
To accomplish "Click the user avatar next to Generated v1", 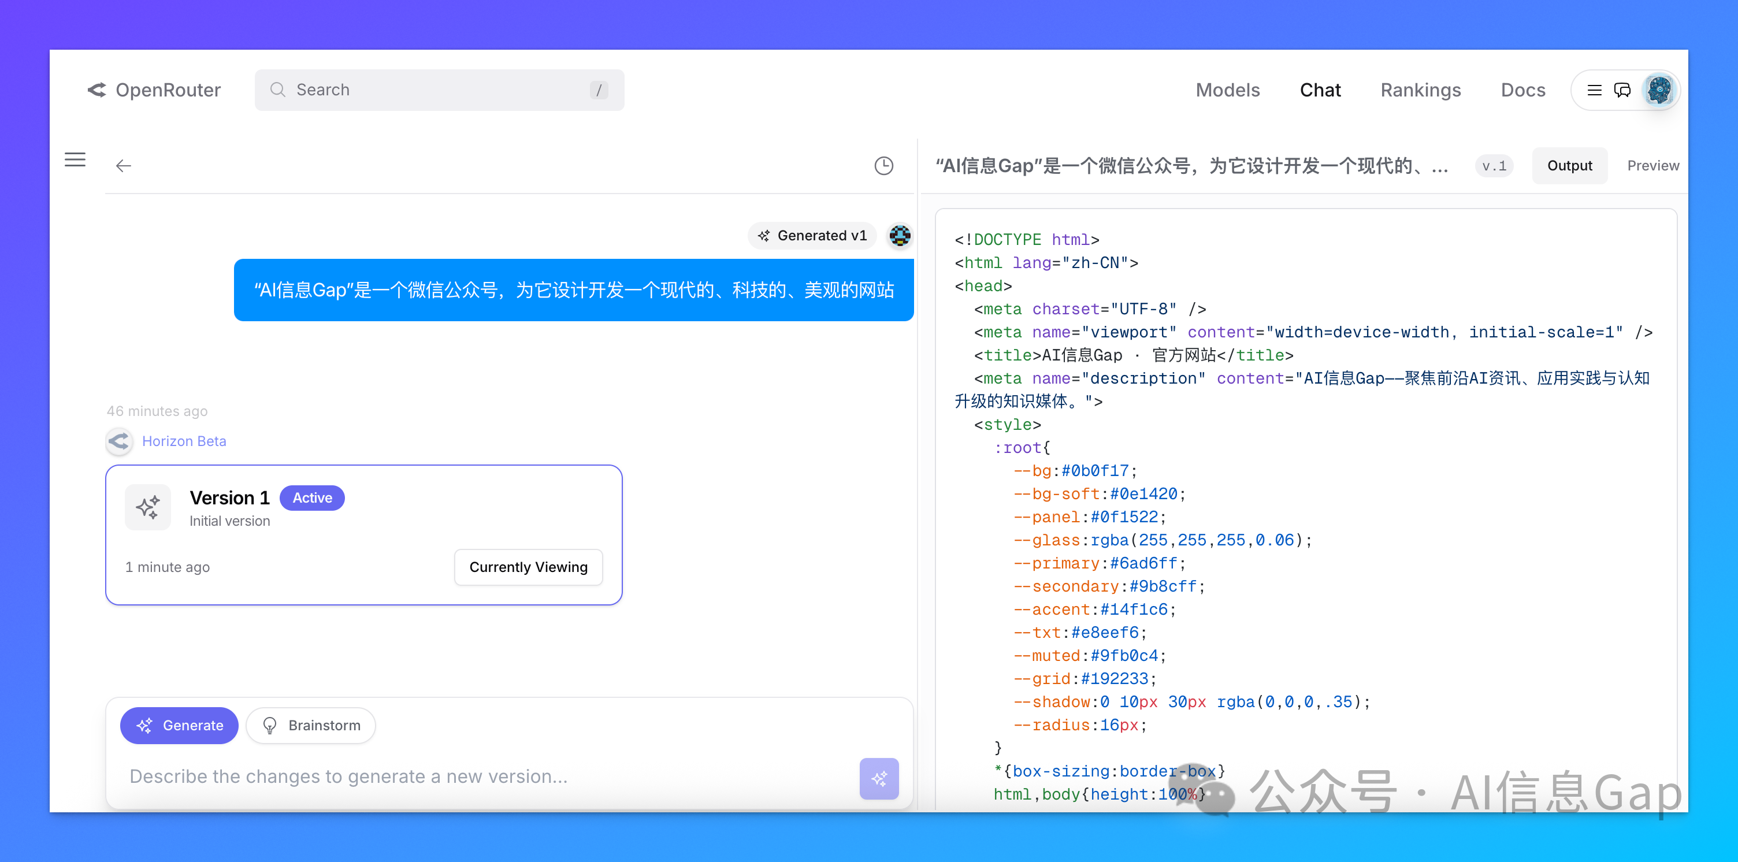I will click(900, 235).
